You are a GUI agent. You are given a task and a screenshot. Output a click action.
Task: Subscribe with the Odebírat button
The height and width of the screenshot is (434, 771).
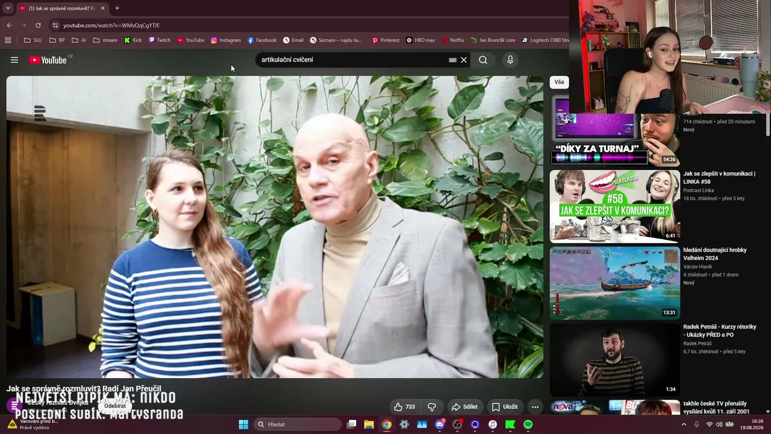[x=115, y=406]
